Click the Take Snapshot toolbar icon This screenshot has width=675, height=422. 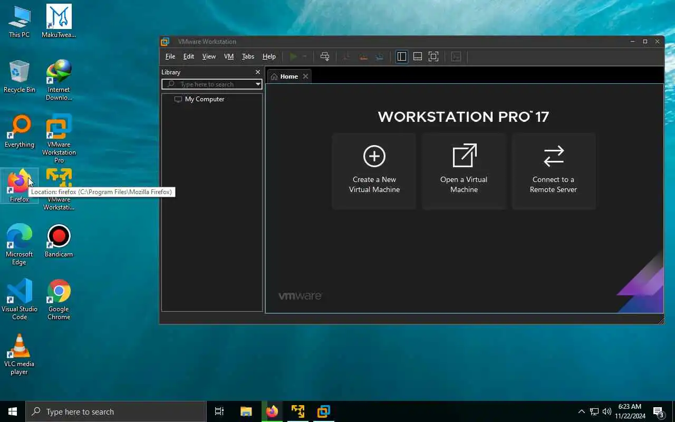click(346, 56)
